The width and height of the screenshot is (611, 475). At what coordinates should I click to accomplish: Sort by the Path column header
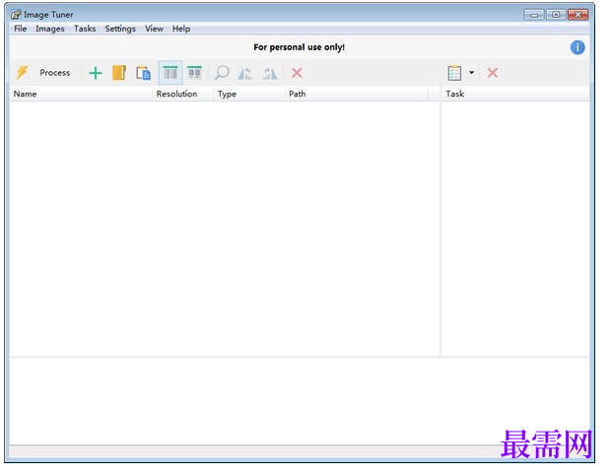[356, 94]
